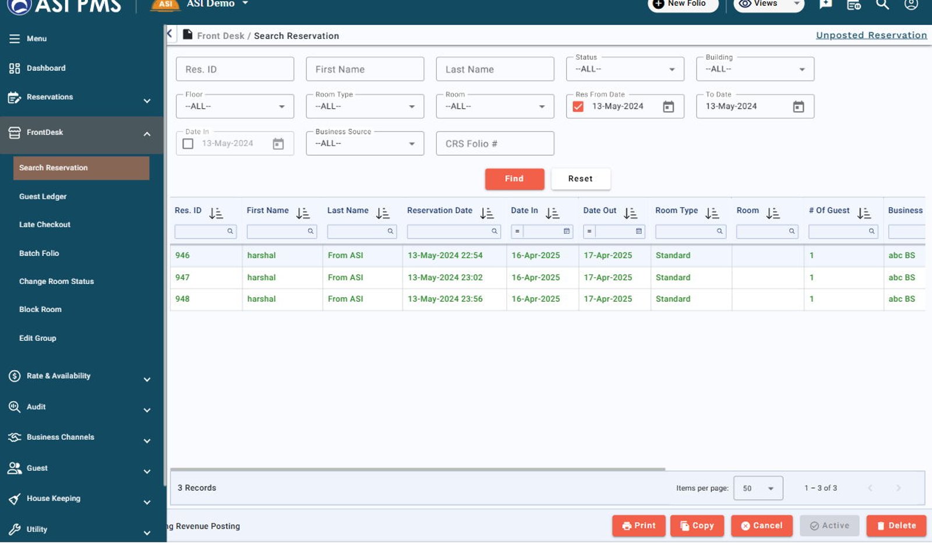The width and height of the screenshot is (932, 545).
Task: Click the Rate & Availability dollar icon
Action: coord(15,376)
